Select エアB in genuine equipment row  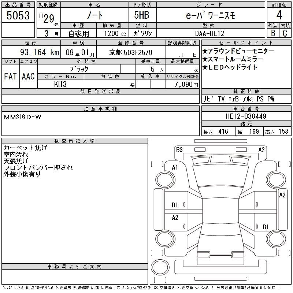234,99
